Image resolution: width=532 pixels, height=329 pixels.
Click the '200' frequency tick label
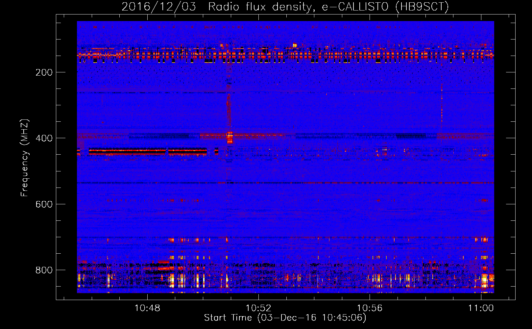click(x=44, y=72)
